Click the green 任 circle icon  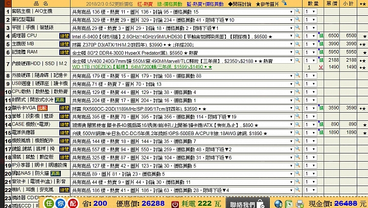49,203
